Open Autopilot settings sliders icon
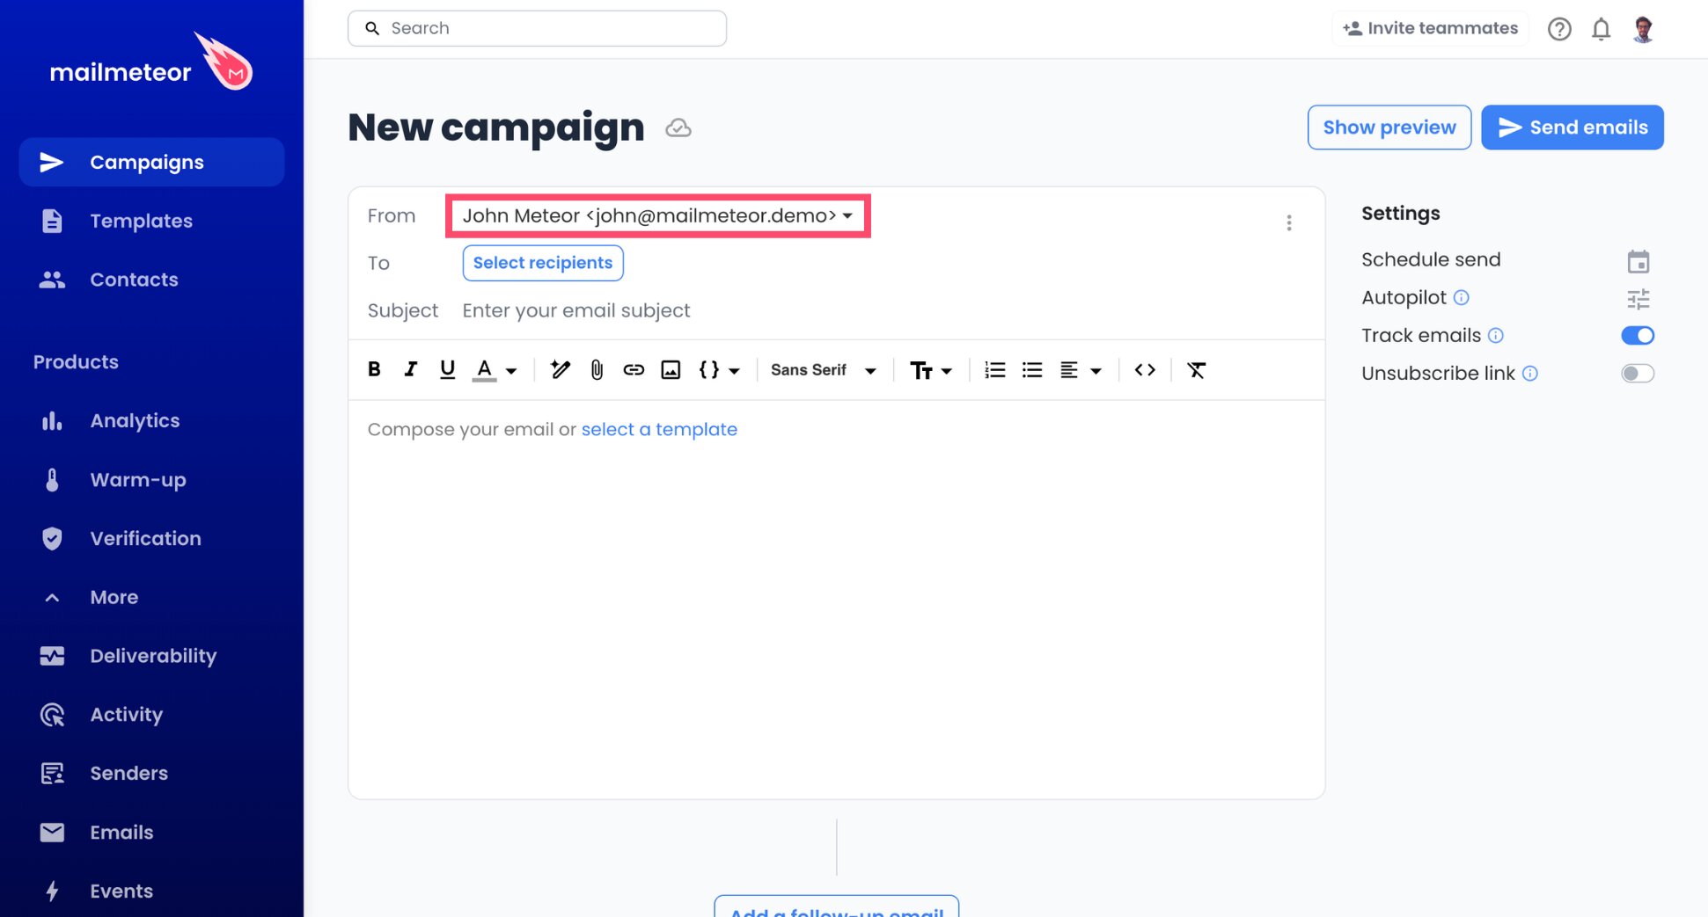The width and height of the screenshot is (1708, 917). (x=1638, y=299)
